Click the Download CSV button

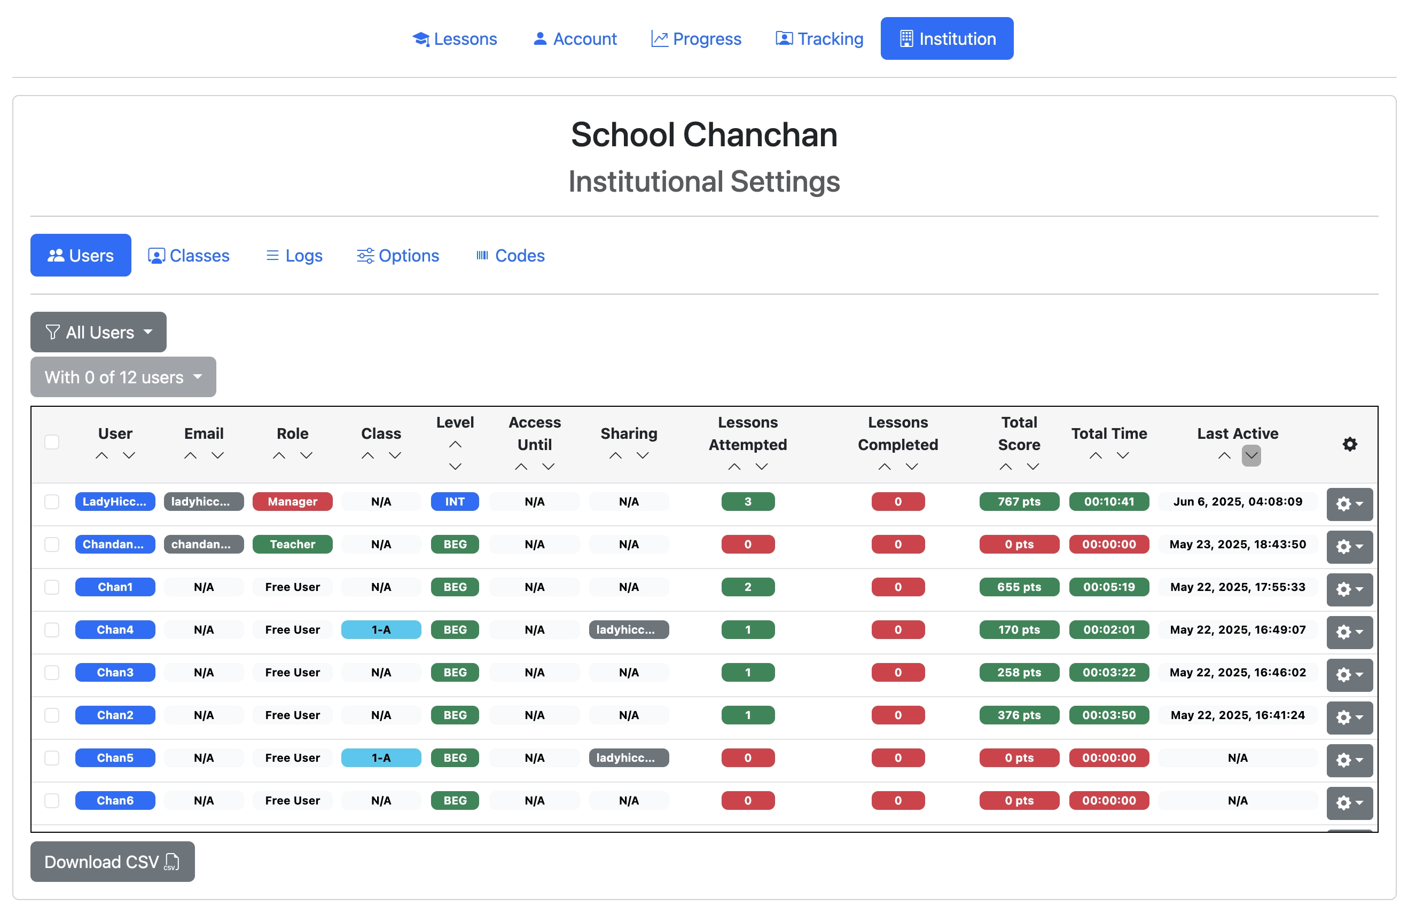(x=112, y=862)
